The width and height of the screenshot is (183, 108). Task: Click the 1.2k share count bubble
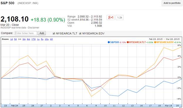(x=120, y=18)
